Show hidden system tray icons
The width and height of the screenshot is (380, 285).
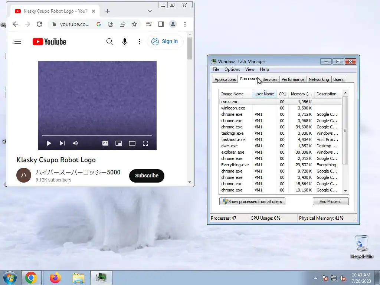(315, 278)
